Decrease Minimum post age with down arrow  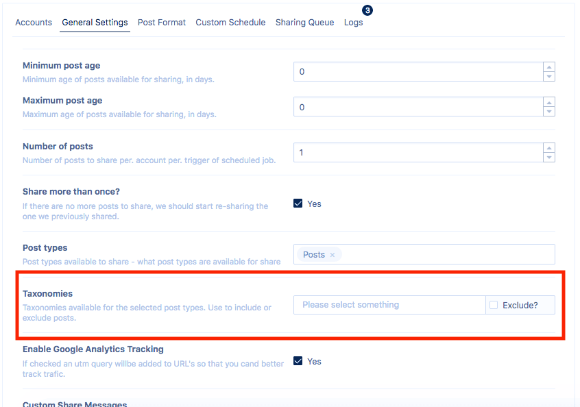point(548,76)
